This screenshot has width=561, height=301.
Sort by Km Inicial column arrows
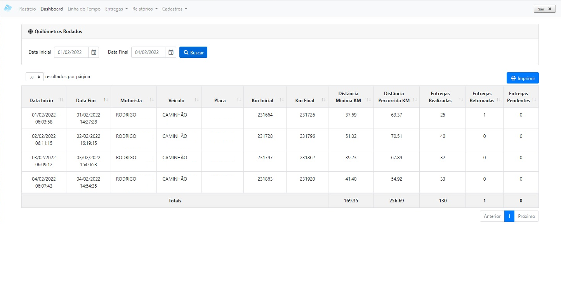pos(282,100)
